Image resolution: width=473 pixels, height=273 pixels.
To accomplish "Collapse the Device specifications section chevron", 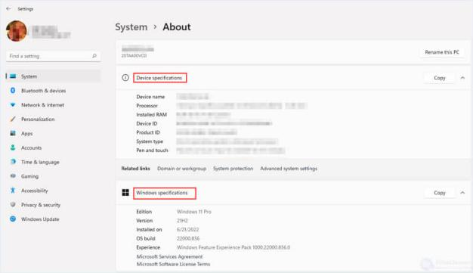I will [x=462, y=78].
